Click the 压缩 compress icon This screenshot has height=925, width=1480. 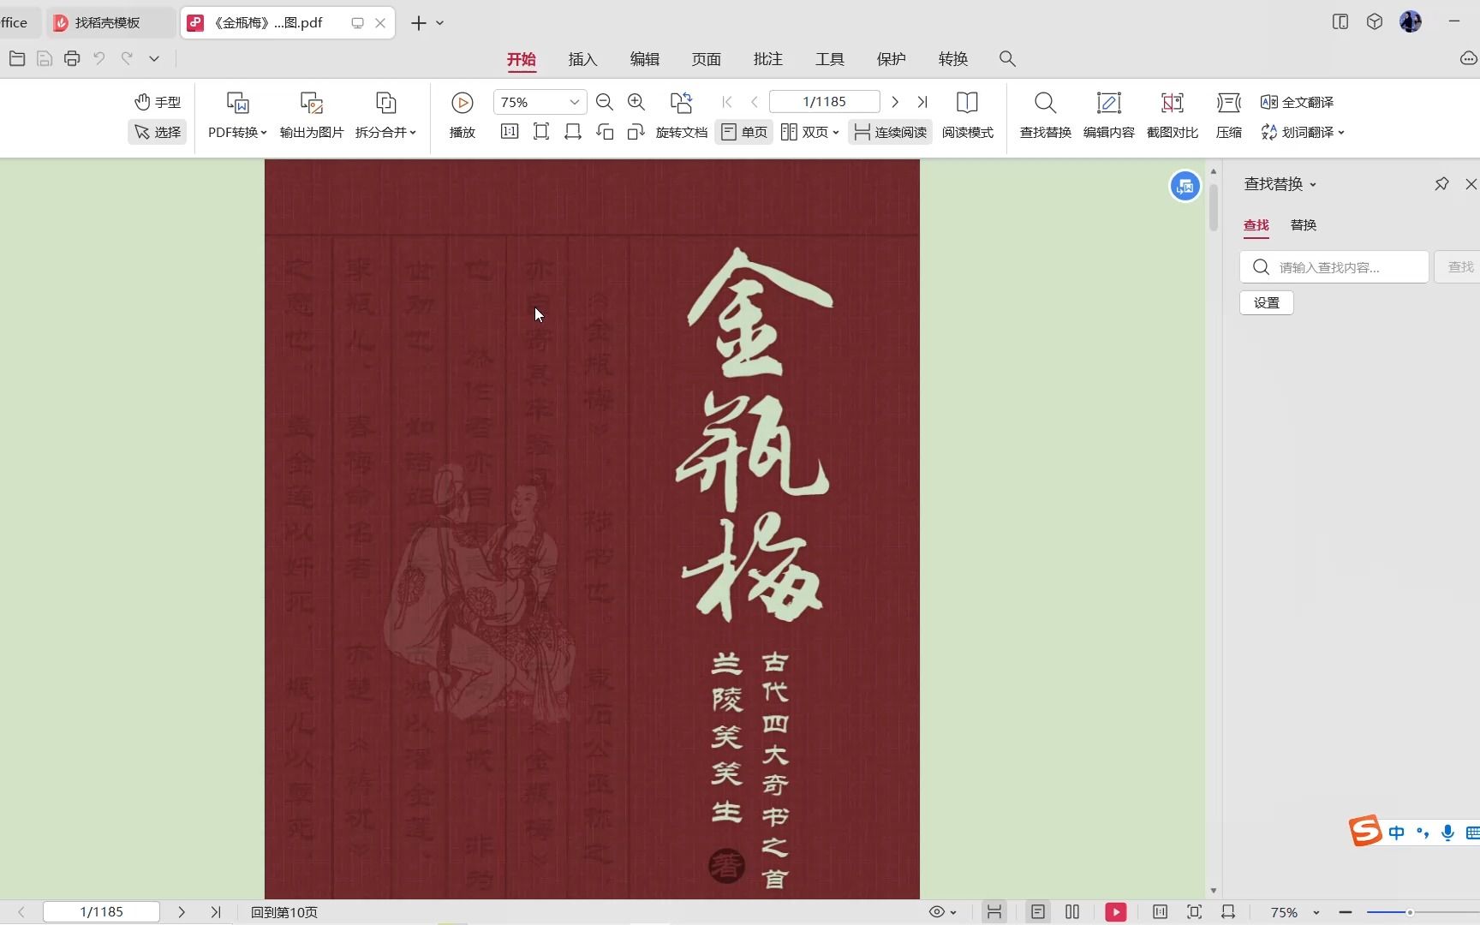tap(1229, 104)
